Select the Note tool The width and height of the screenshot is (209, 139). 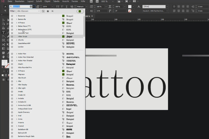point(3,53)
